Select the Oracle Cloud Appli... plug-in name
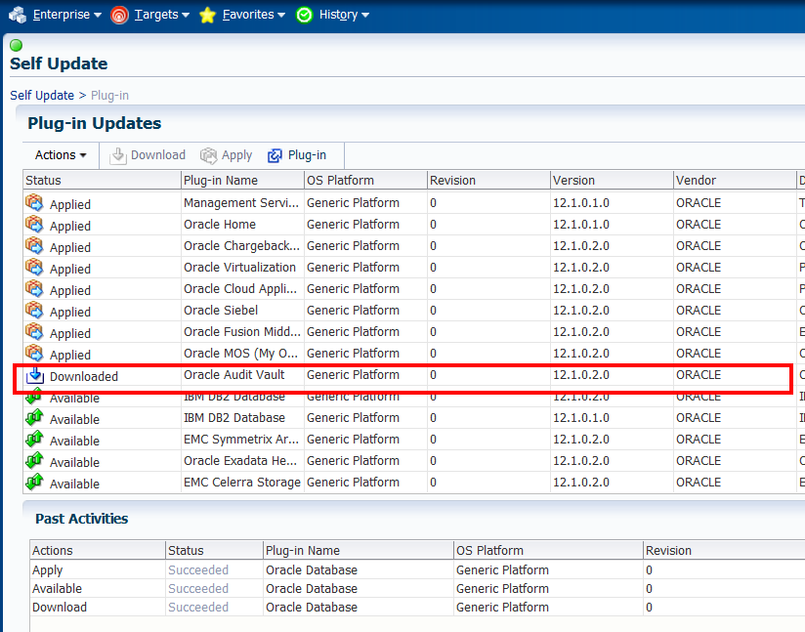The height and width of the screenshot is (632, 805). (240, 289)
